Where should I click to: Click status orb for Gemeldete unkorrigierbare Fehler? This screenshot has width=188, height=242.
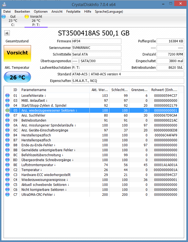pyautogui.click(x=7, y=150)
